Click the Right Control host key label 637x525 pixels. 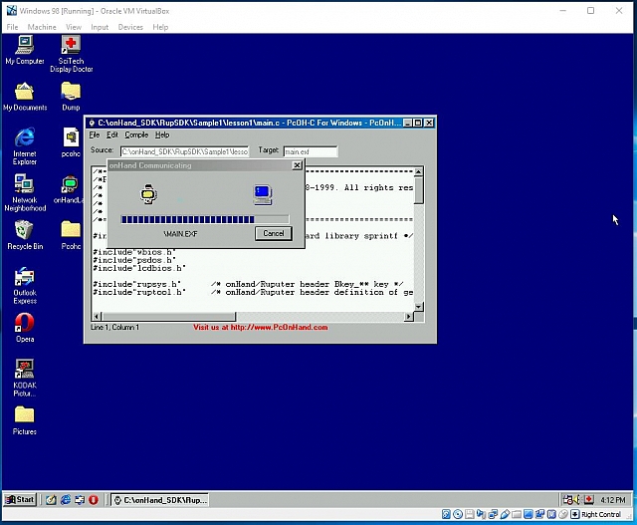(x=601, y=514)
